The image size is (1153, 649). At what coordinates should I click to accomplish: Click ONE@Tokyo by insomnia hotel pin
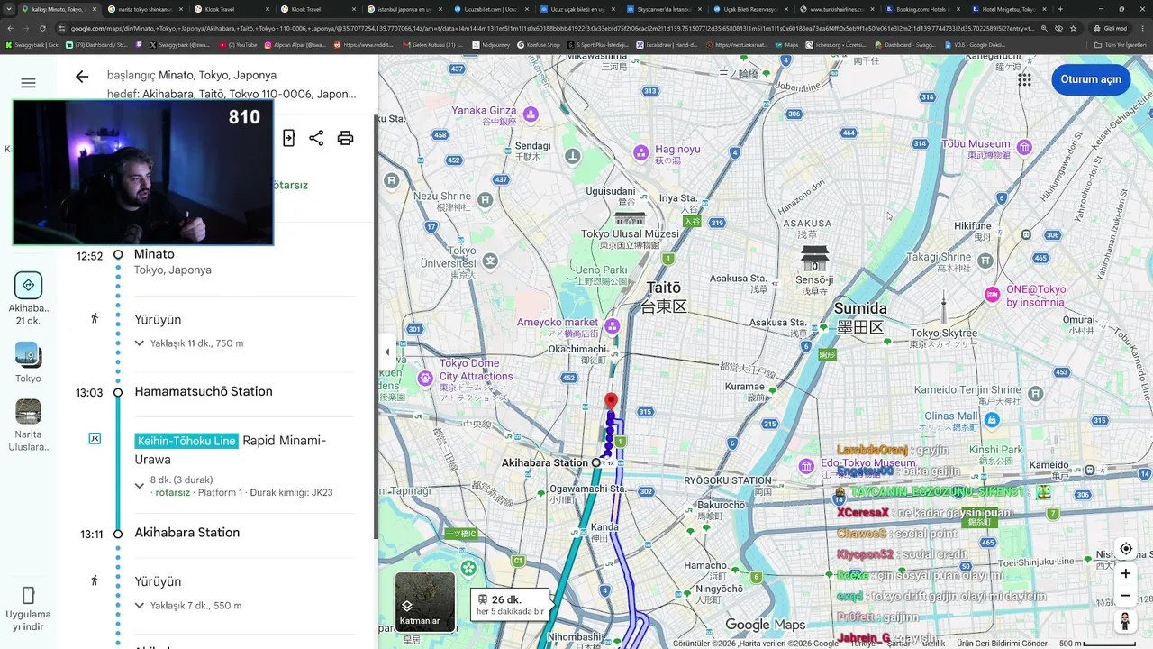993,294
